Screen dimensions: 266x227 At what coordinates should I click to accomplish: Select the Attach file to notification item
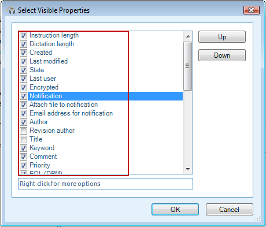tap(64, 105)
